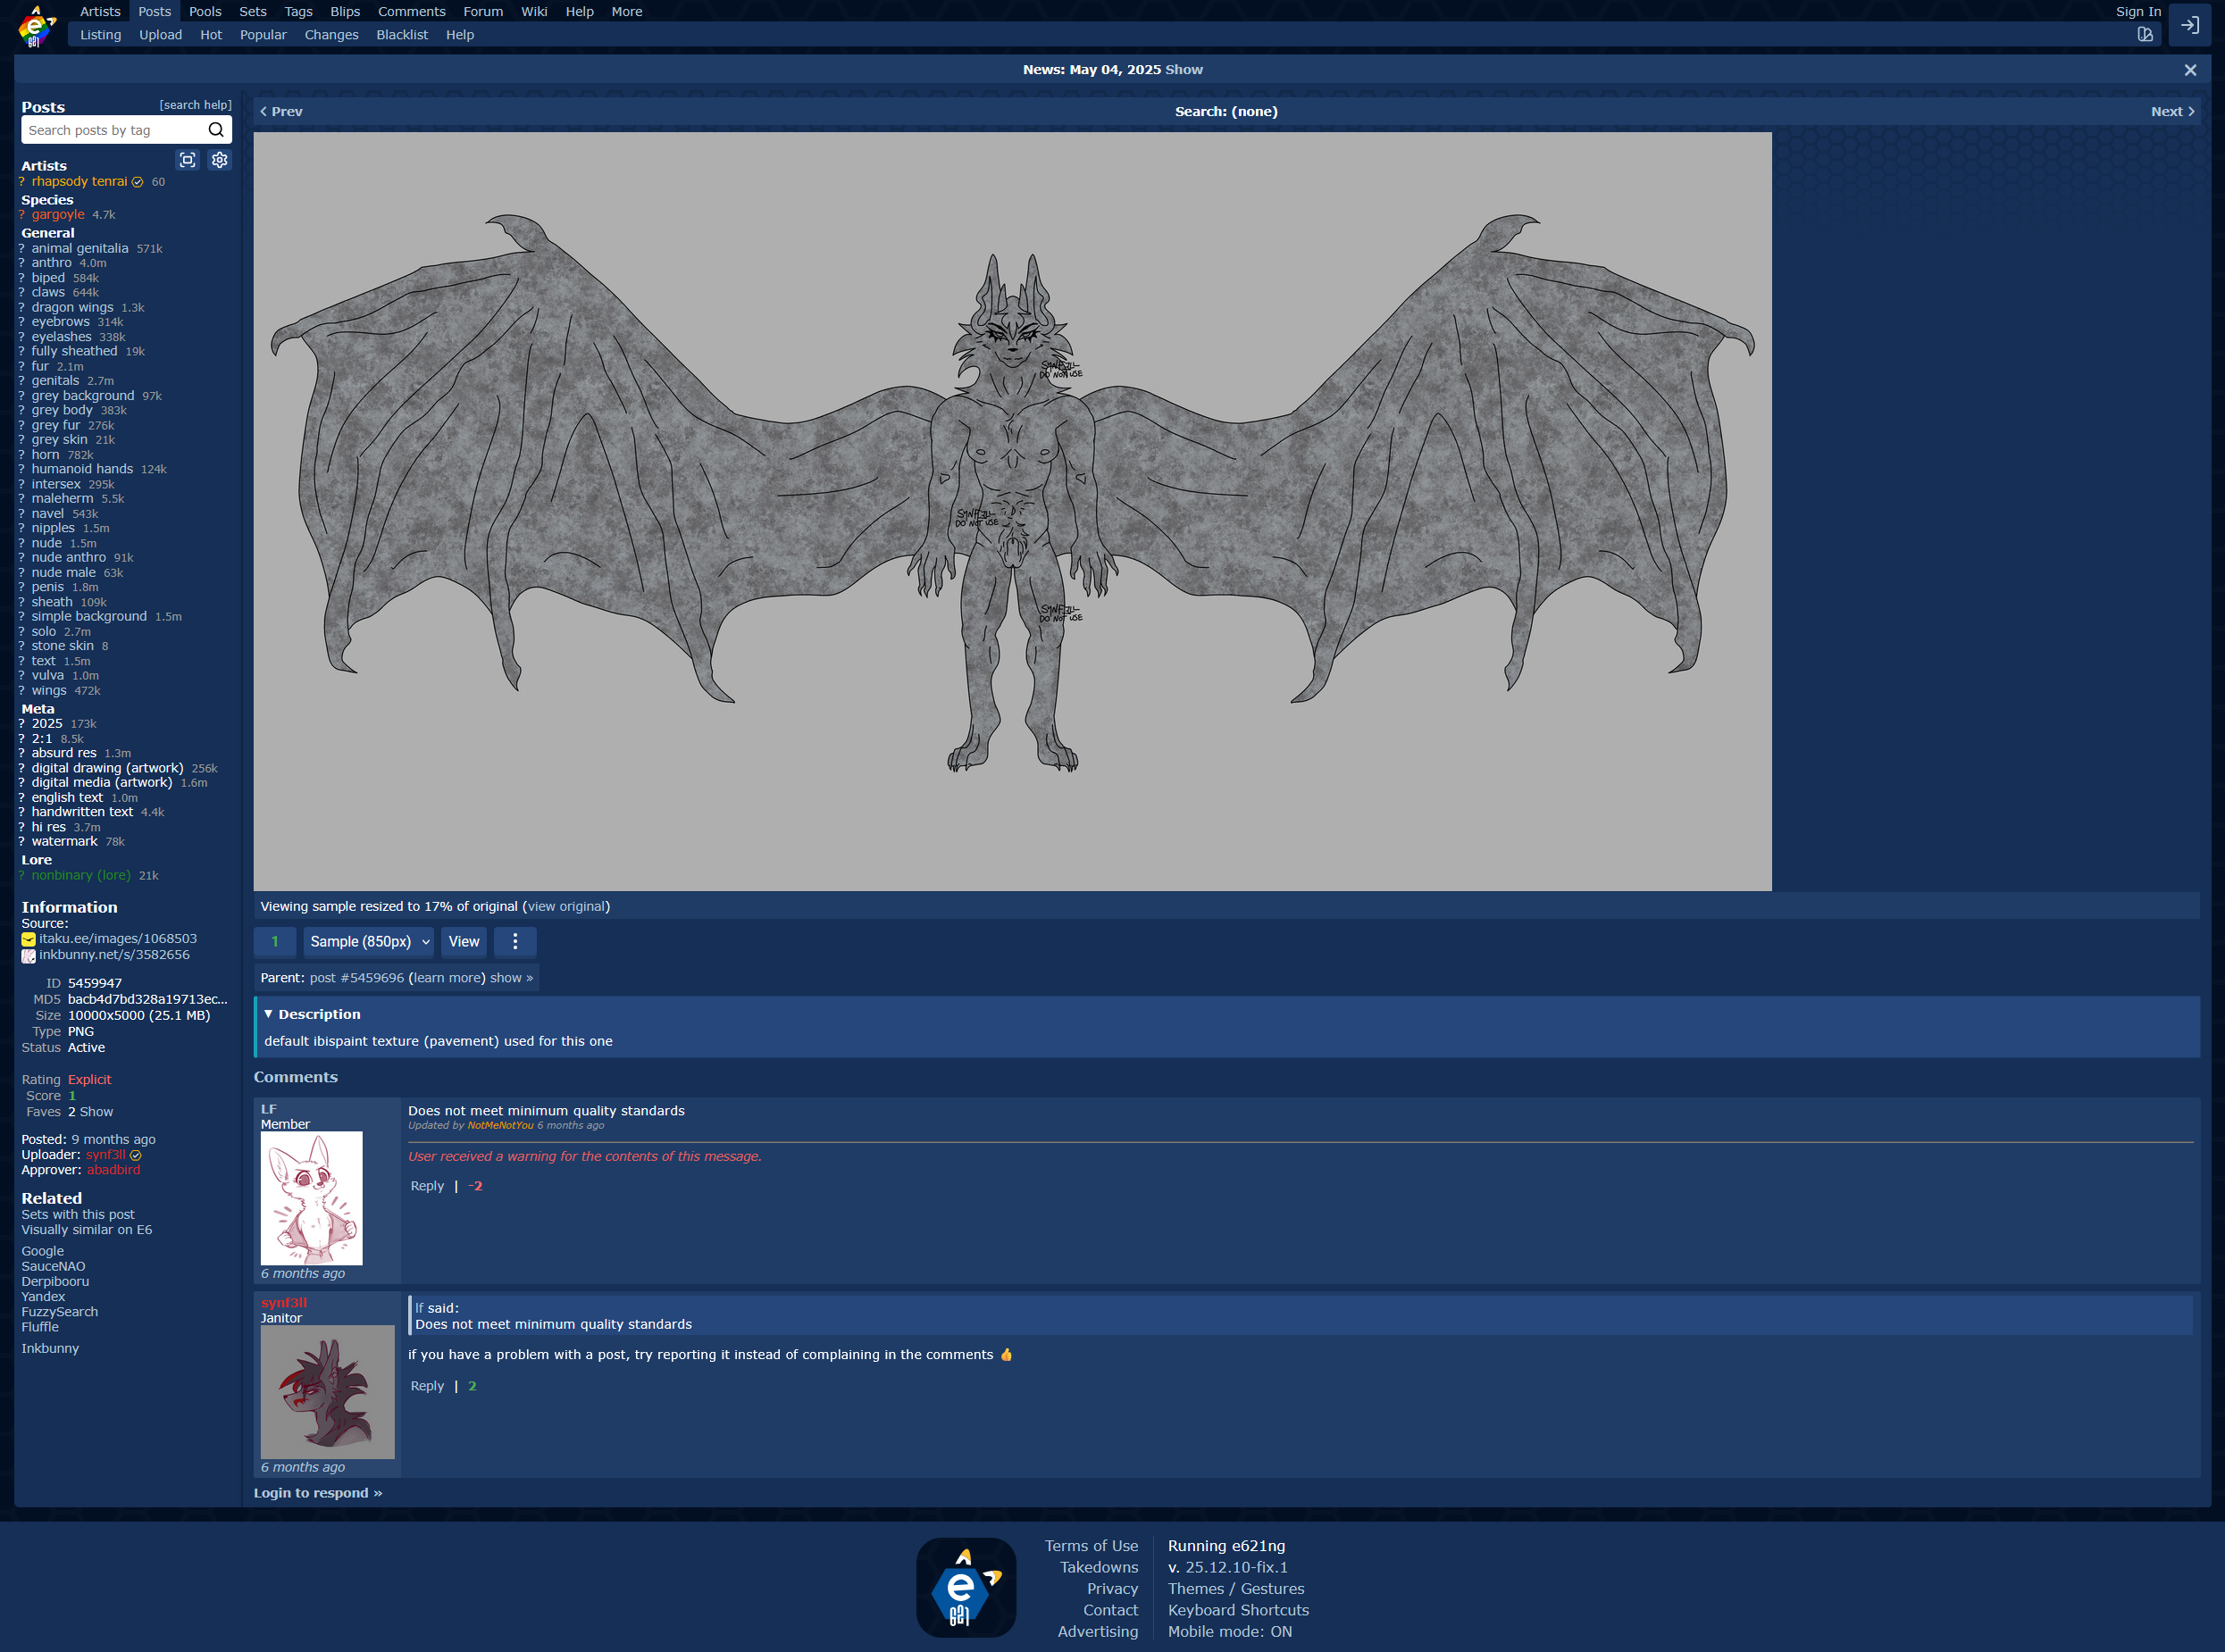The width and height of the screenshot is (2225, 1652).
Task: Click the search magnifier icon
Action: [216, 130]
